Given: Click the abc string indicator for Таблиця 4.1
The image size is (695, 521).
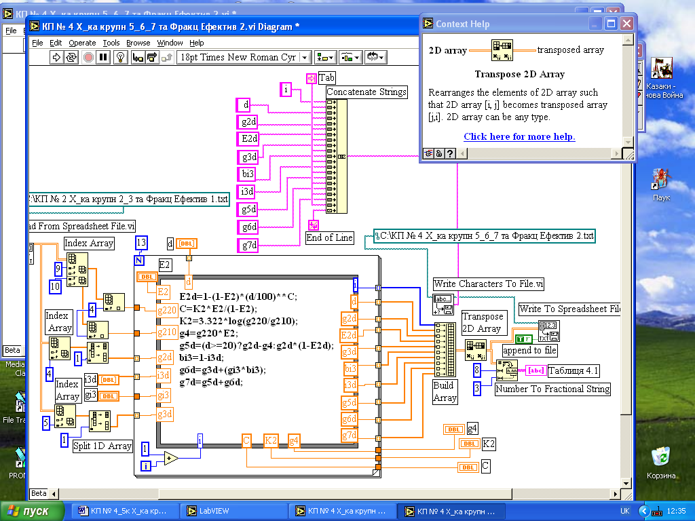Looking at the screenshot, I should pyautogui.click(x=536, y=370).
